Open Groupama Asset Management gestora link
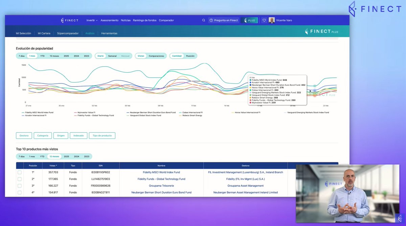This screenshot has height=226, width=406. click(x=246, y=186)
